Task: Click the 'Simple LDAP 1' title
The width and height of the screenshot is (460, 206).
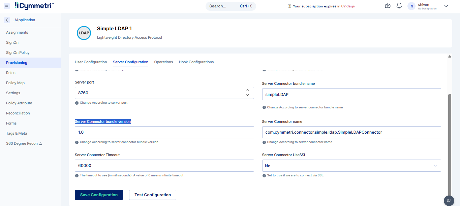Action: pos(114,29)
